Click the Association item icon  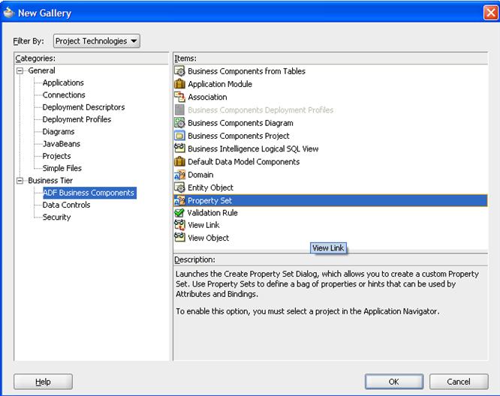pos(179,97)
